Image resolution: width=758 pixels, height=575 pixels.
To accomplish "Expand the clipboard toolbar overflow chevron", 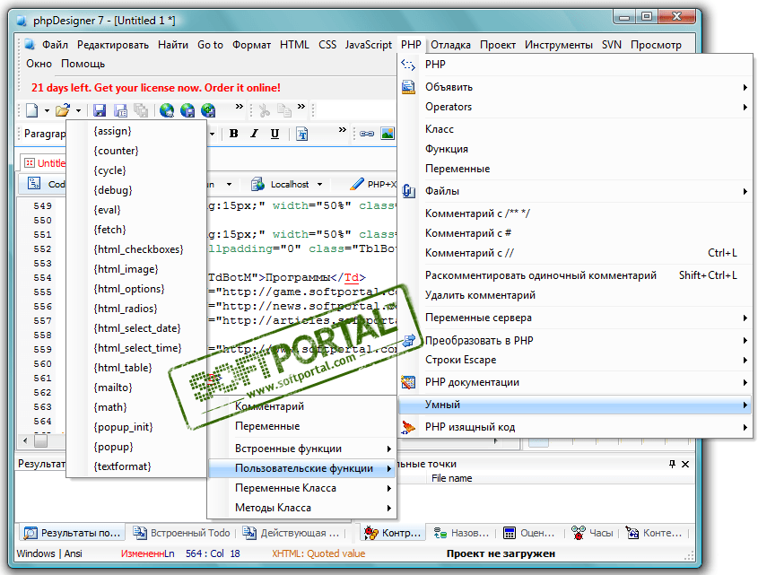I will (x=301, y=107).
